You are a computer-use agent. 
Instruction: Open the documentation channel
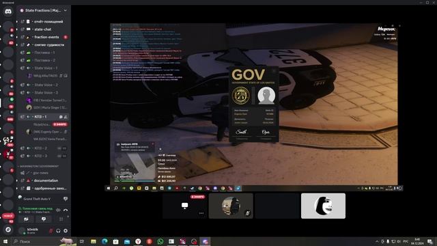(x=46, y=180)
